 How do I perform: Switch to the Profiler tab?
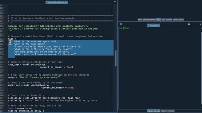point(169,19)
